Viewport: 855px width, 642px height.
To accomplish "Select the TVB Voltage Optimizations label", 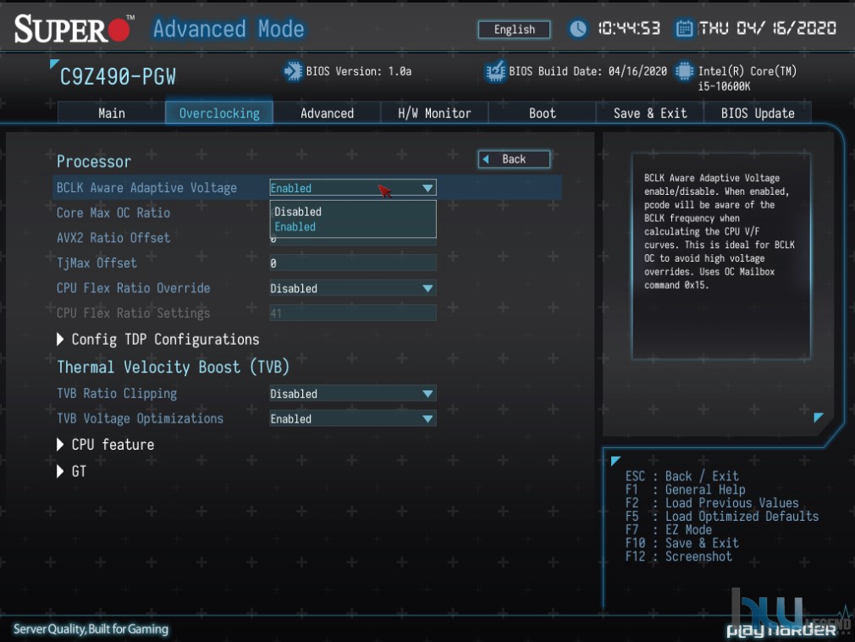I will coord(141,418).
